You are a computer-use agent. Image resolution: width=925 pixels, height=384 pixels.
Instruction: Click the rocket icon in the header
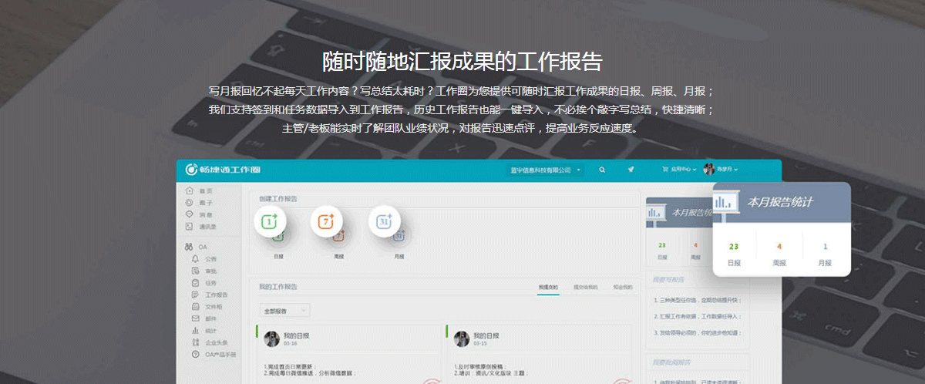(x=631, y=170)
